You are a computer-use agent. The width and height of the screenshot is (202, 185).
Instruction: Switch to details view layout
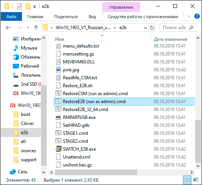click(x=187, y=180)
